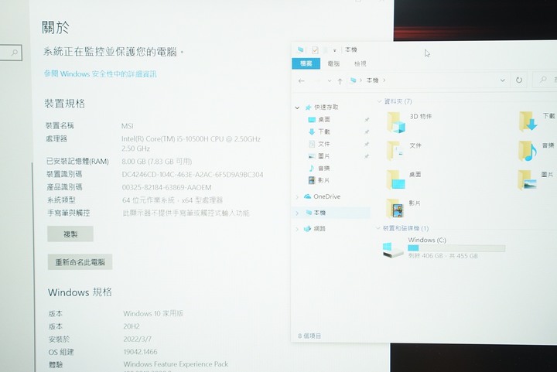Collapse the 資料夾 (7) group
The width and height of the screenshot is (557, 372).
(379, 101)
